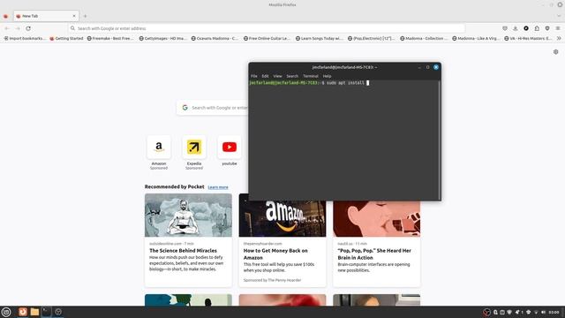565x318 pixels.
Task: Click the circular app icon beside Terminal in taskbar
Action: (x=58, y=312)
